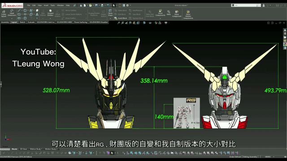Select the 358.14mm dimension
Viewport: 287px width, 161px height.
coord(154,80)
